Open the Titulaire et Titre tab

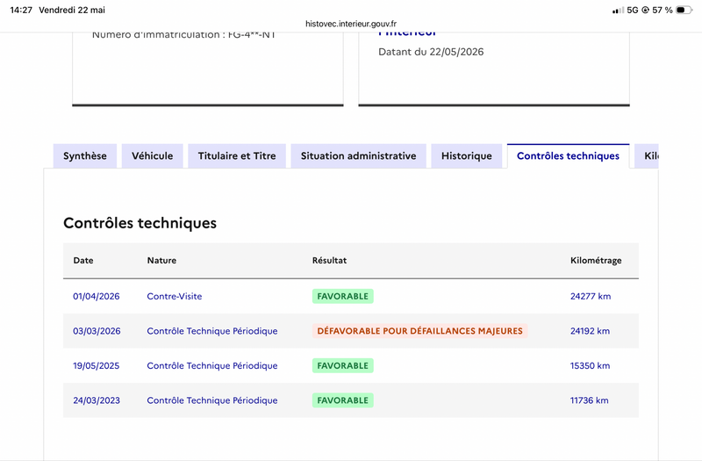pos(237,156)
